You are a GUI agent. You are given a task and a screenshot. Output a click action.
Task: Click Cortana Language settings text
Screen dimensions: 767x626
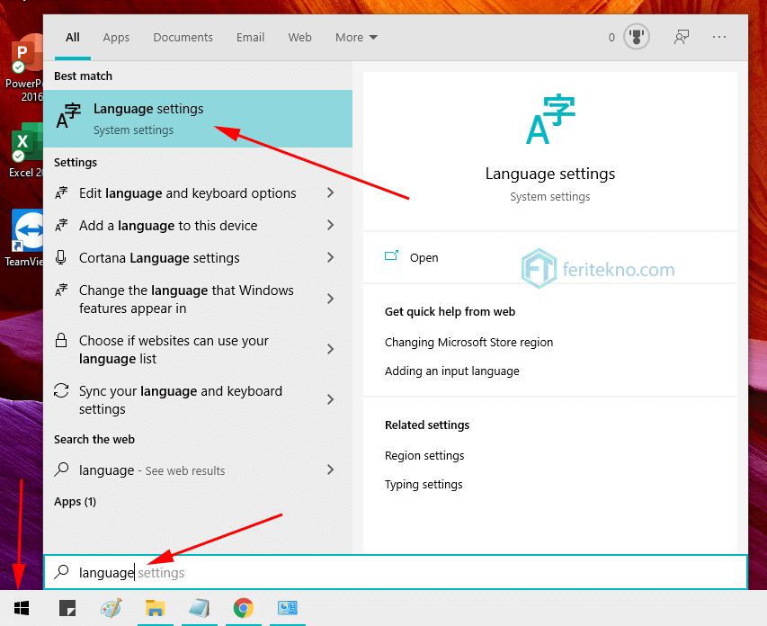point(159,258)
